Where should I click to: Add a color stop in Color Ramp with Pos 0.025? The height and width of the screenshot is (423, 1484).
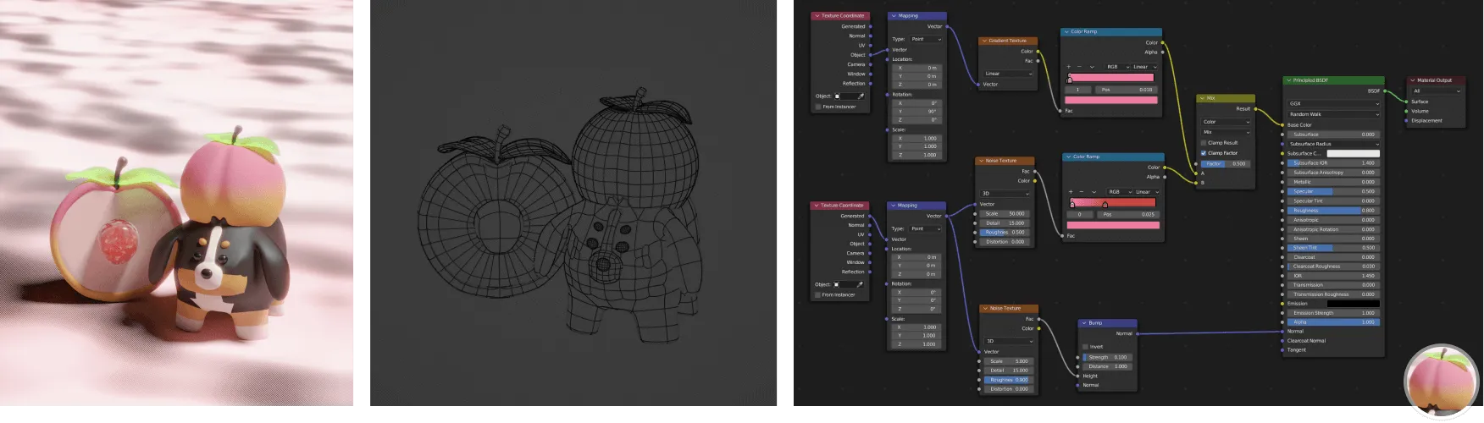(x=1071, y=192)
